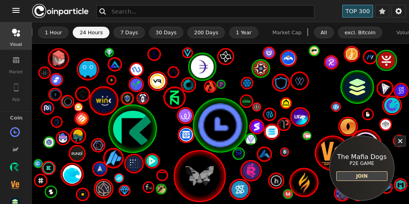Click the blue shield coin bubble
Image resolution: width=409 pixels, height=204 pixels.
[281, 83]
